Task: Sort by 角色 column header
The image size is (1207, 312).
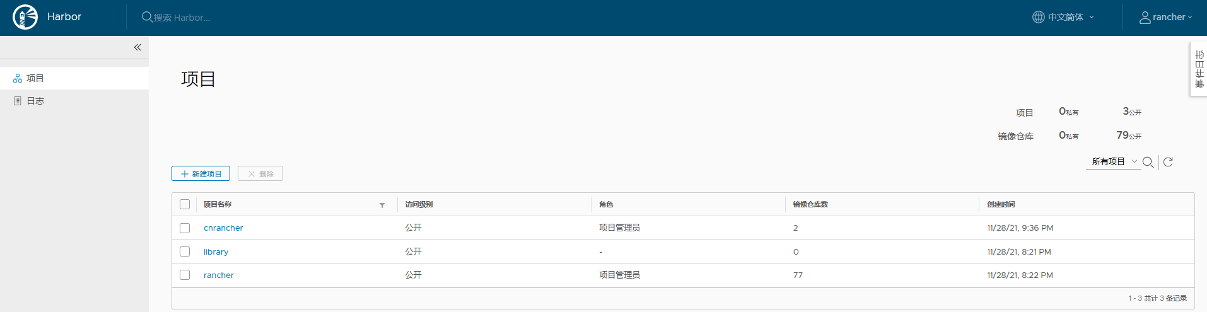Action: point(606,204)
